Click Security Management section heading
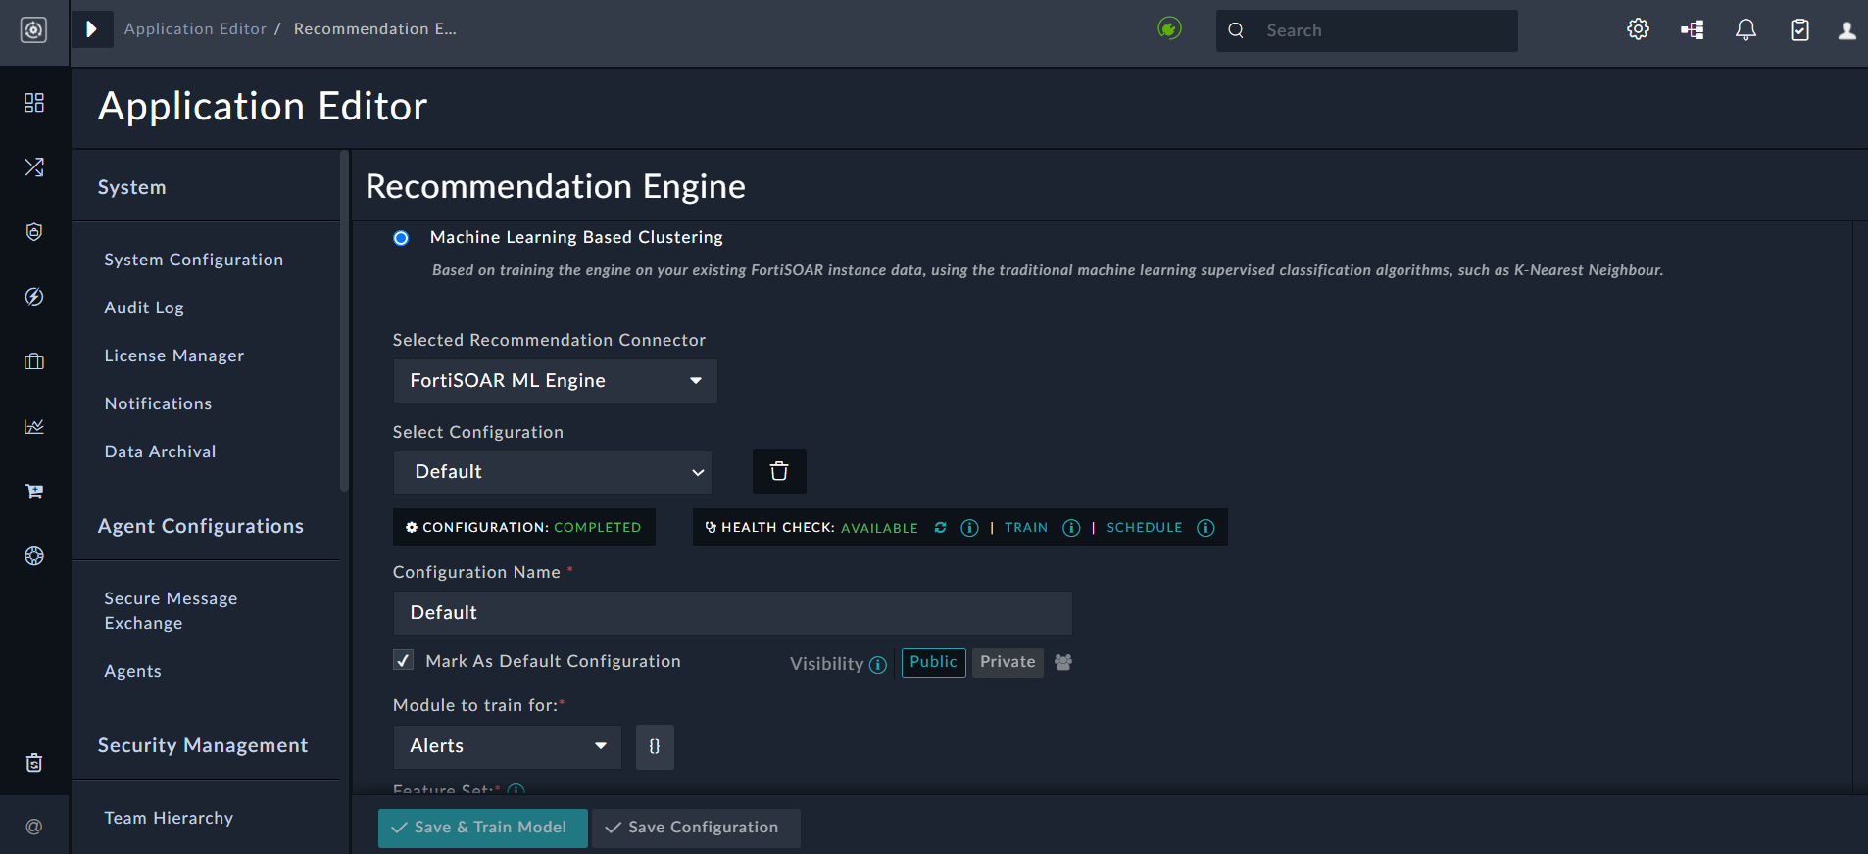This screenshot has height=854, width=1868. click(203, 746)
